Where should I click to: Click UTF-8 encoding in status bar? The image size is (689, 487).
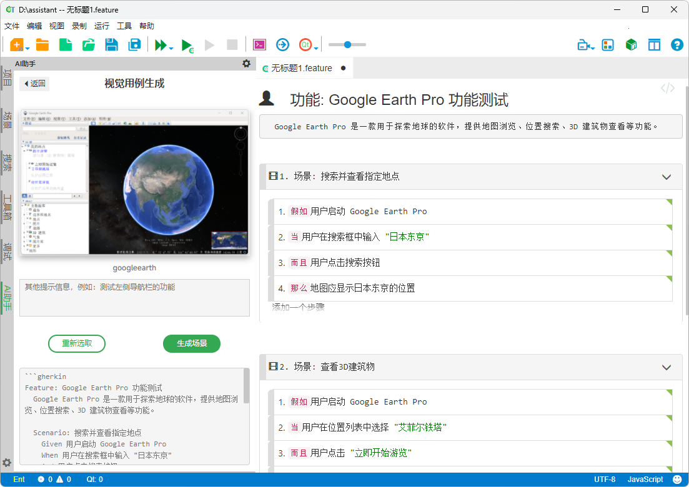point(605,480)
